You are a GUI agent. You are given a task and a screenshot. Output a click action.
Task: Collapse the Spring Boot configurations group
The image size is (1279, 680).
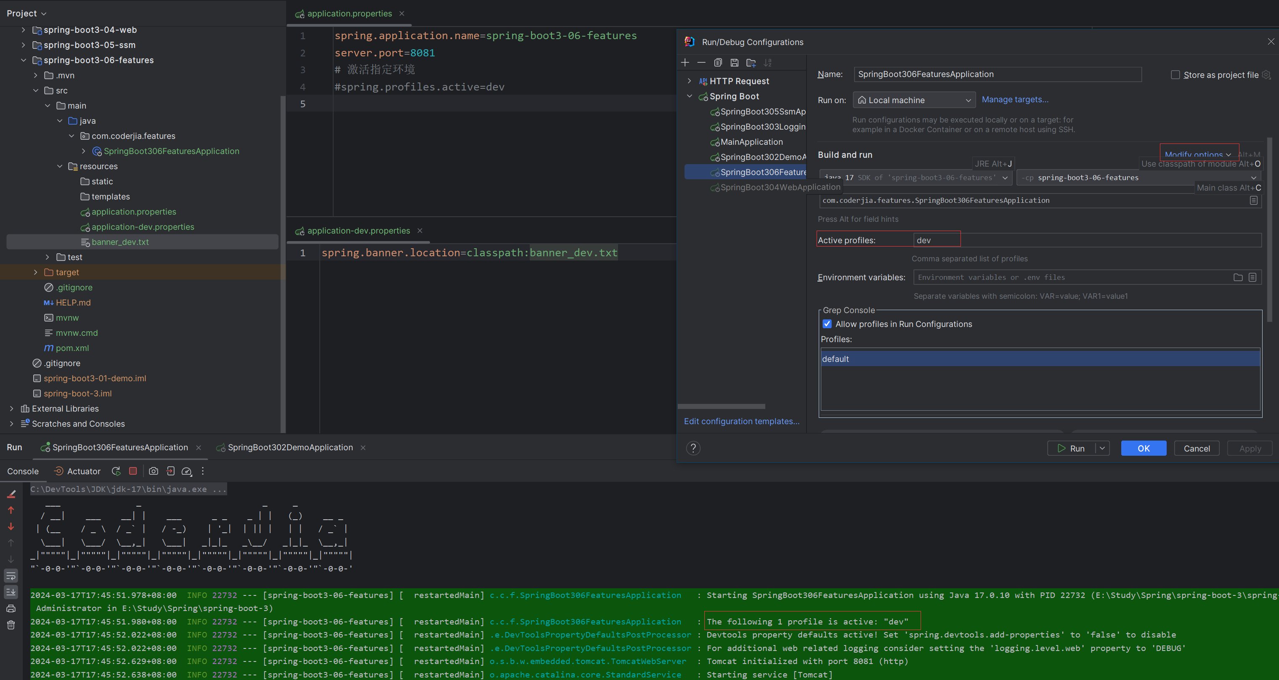pyautogui.click(x=690, y=96)
